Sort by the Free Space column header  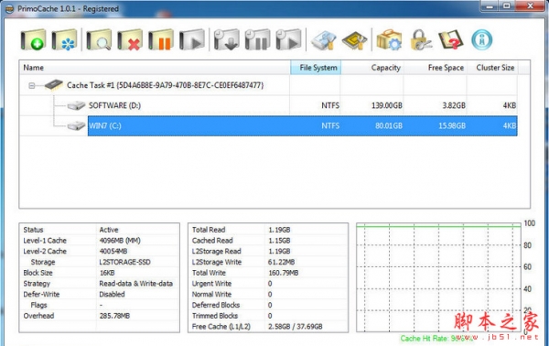436,68
